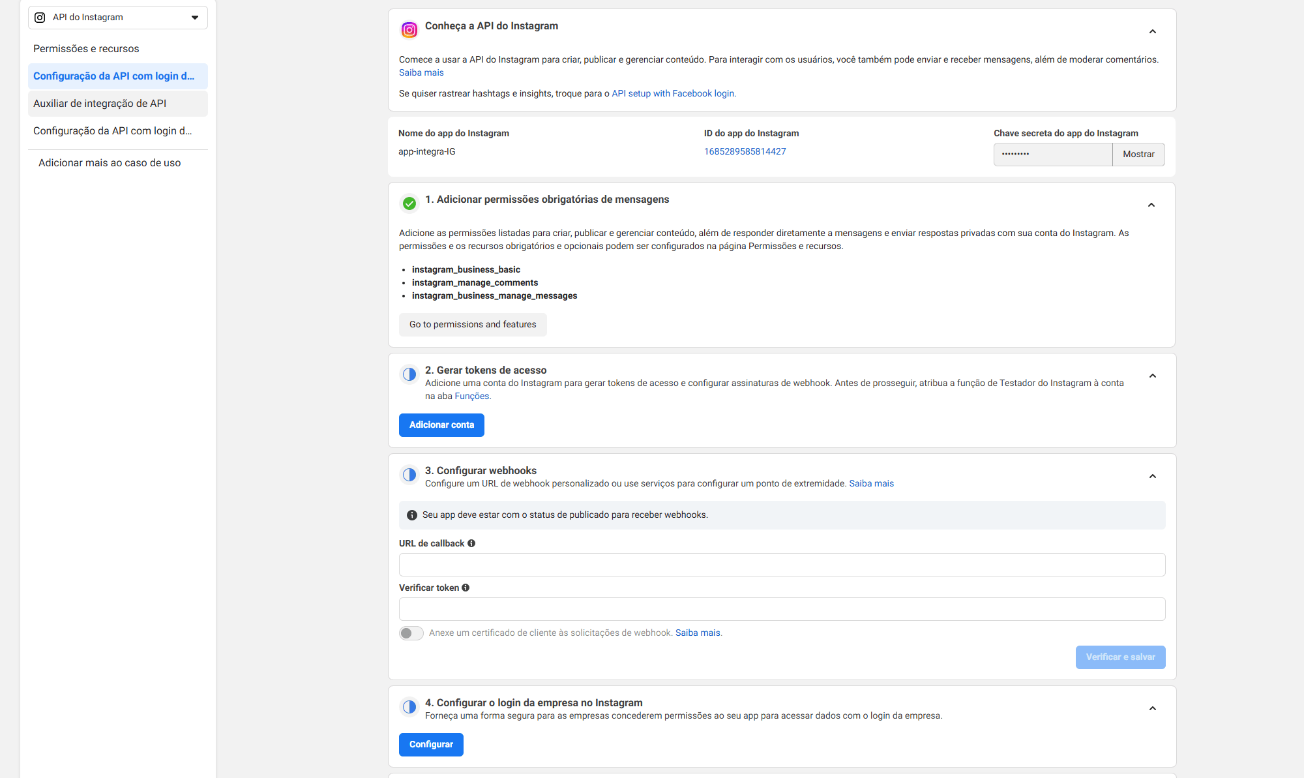Focus the Verificar token input field
Viewport: 1304px width, 778px height.
coord(782,609)
